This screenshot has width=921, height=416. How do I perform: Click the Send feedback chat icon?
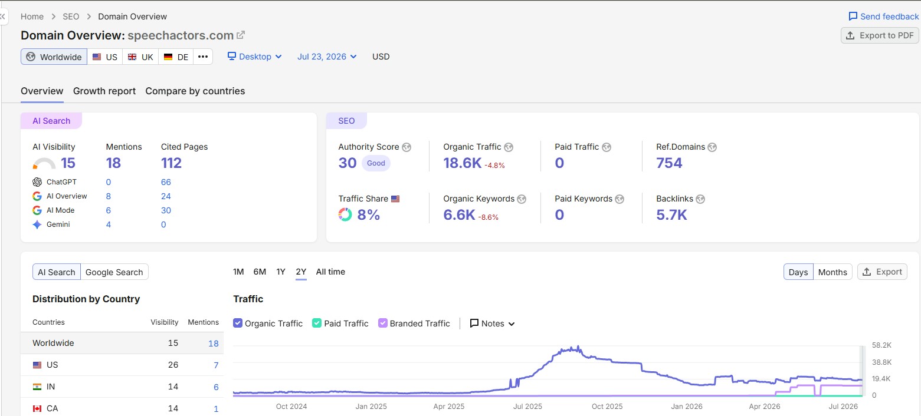coord(853,16)
